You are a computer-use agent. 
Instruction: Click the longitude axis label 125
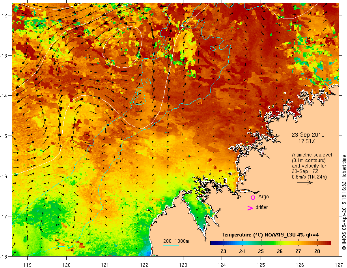[261, 265]
